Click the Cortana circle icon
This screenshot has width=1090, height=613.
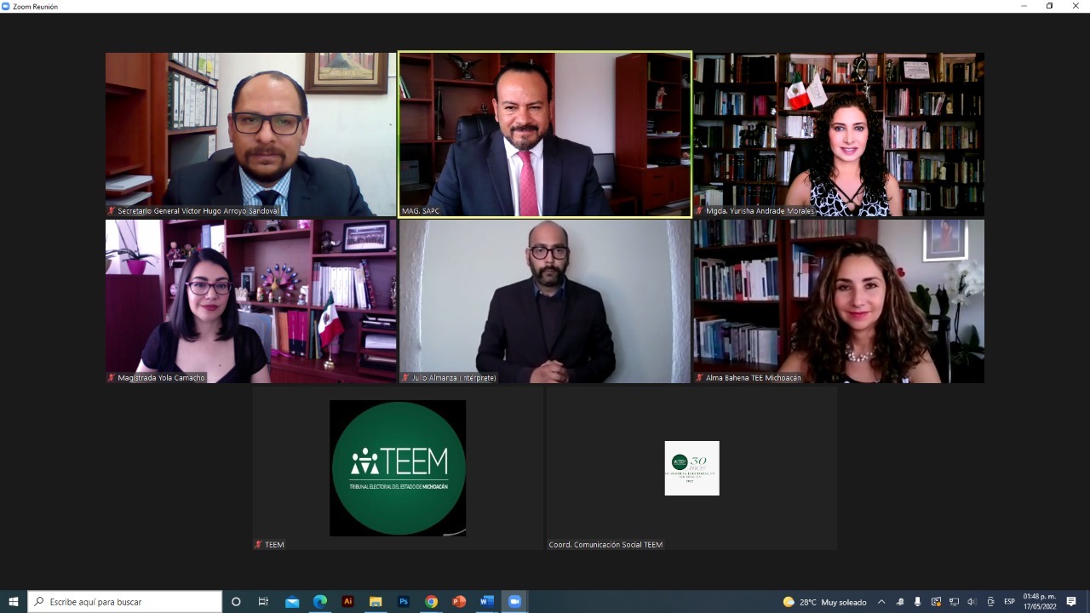click(x=236, y=602)
